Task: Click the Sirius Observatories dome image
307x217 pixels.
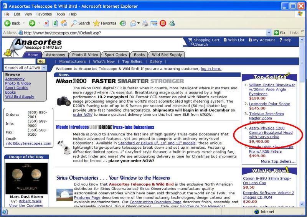Action: coord(64,195)
